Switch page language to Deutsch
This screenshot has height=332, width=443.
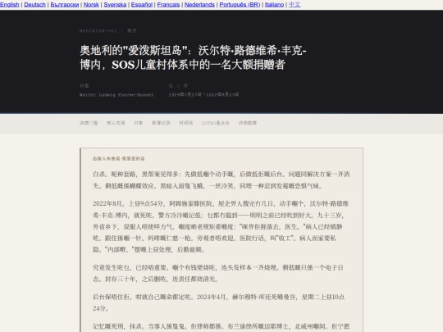[x=34, y=5]
